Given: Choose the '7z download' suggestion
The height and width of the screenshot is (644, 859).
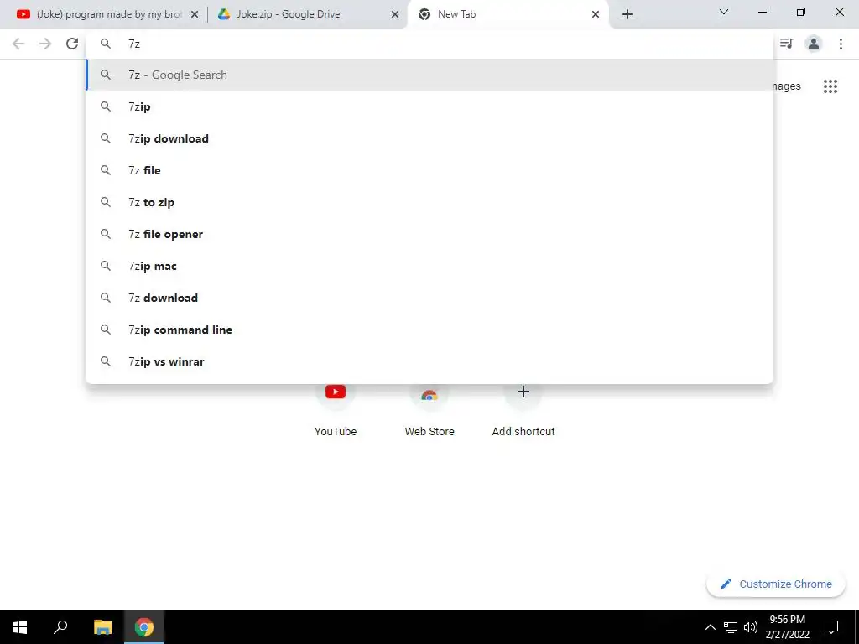Looking at the screenshot, I should click(x=429, y=298).
